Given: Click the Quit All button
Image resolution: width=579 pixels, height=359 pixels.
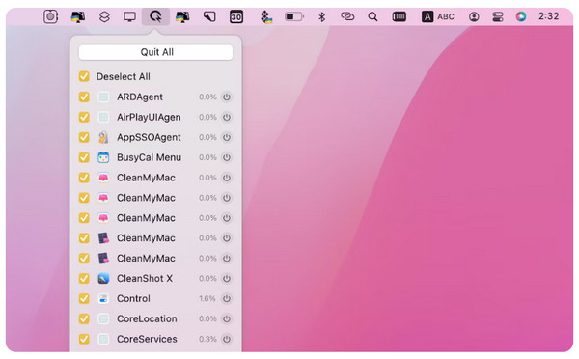Looking at the screenshot, I should (x=155, y=52).
